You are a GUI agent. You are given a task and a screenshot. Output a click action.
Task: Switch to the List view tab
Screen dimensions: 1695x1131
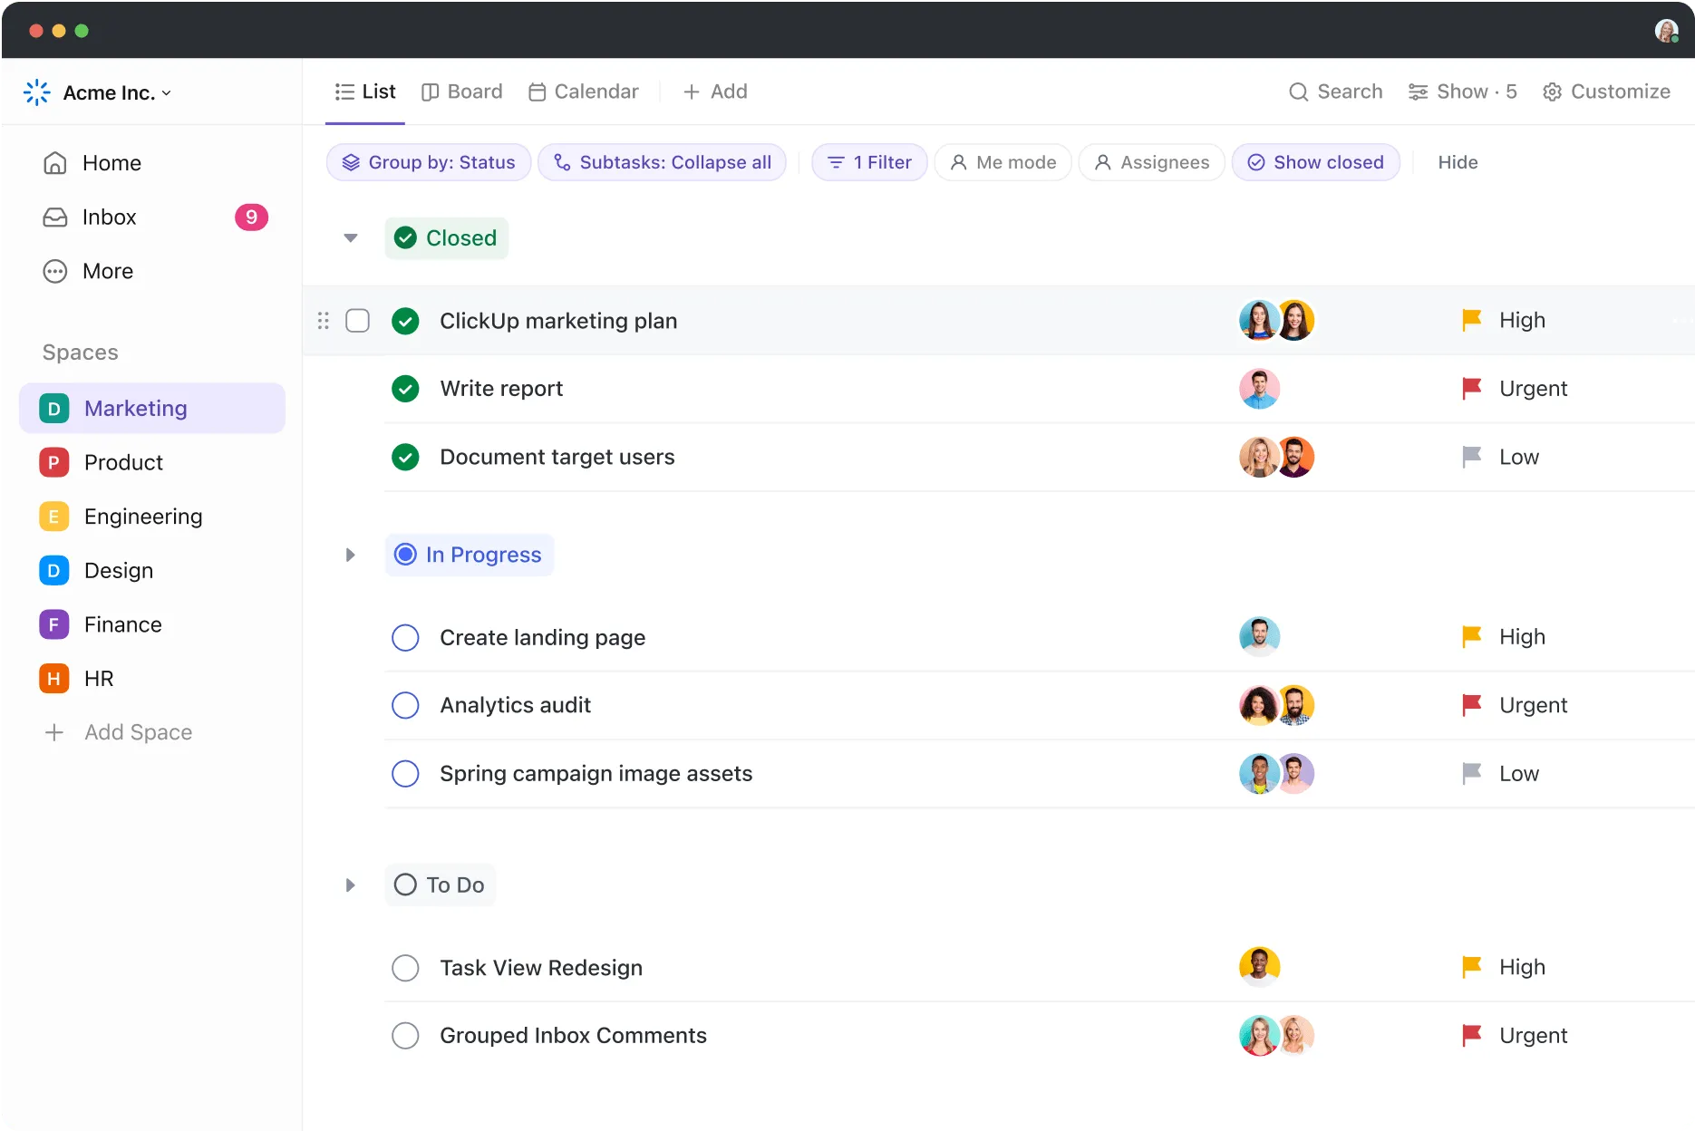pos(365,92)
